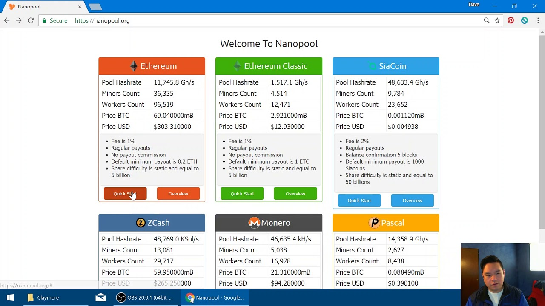Open the Ethereum Overview button
545x306 pixels.
(x=178, y=194)
